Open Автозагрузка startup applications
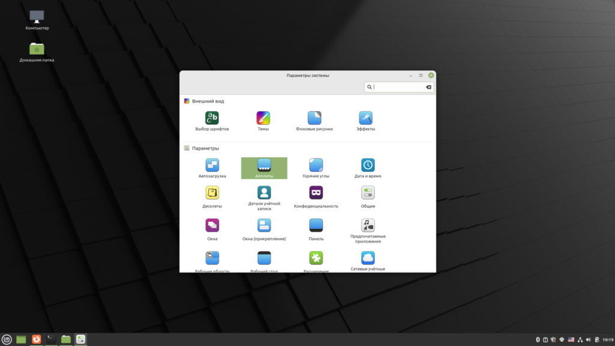 (x=212, y=165)
